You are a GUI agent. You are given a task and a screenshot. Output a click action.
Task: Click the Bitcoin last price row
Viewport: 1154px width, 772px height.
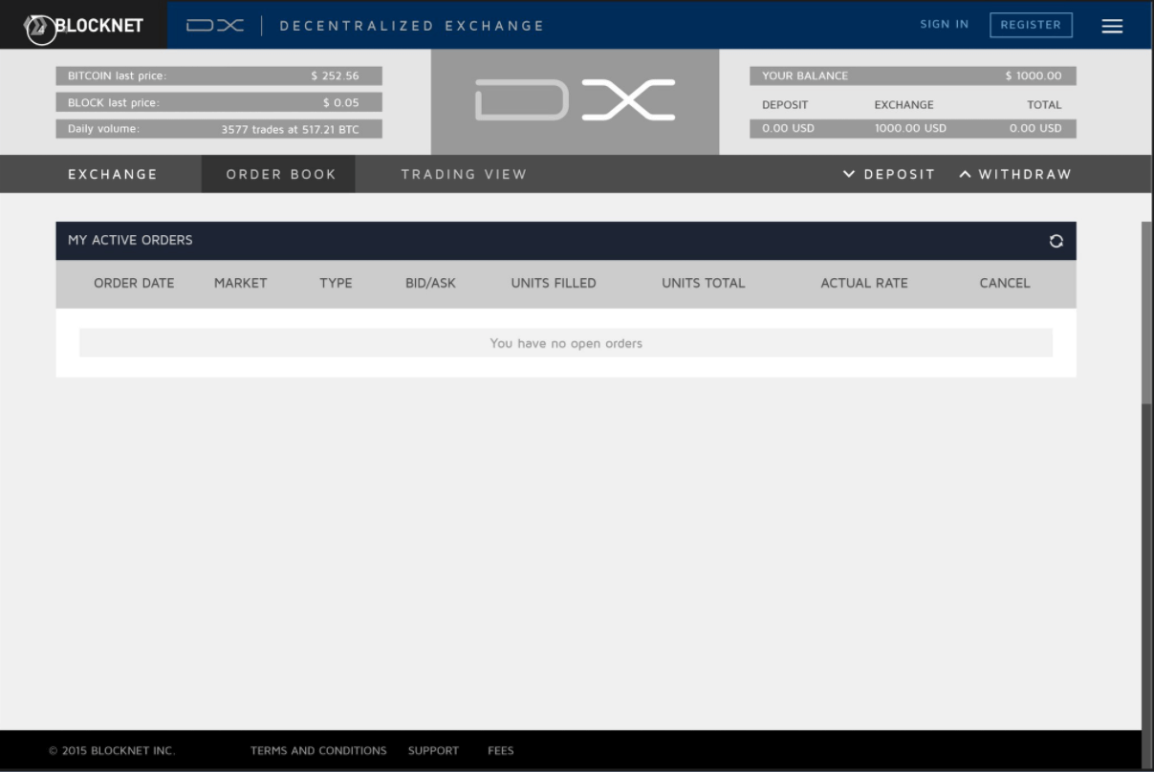pos(219,75)
